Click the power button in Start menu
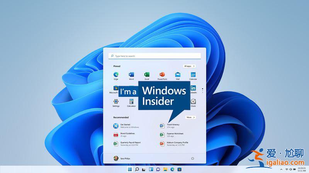This screenshot has height=173, width=309. (x=192, y=158)
